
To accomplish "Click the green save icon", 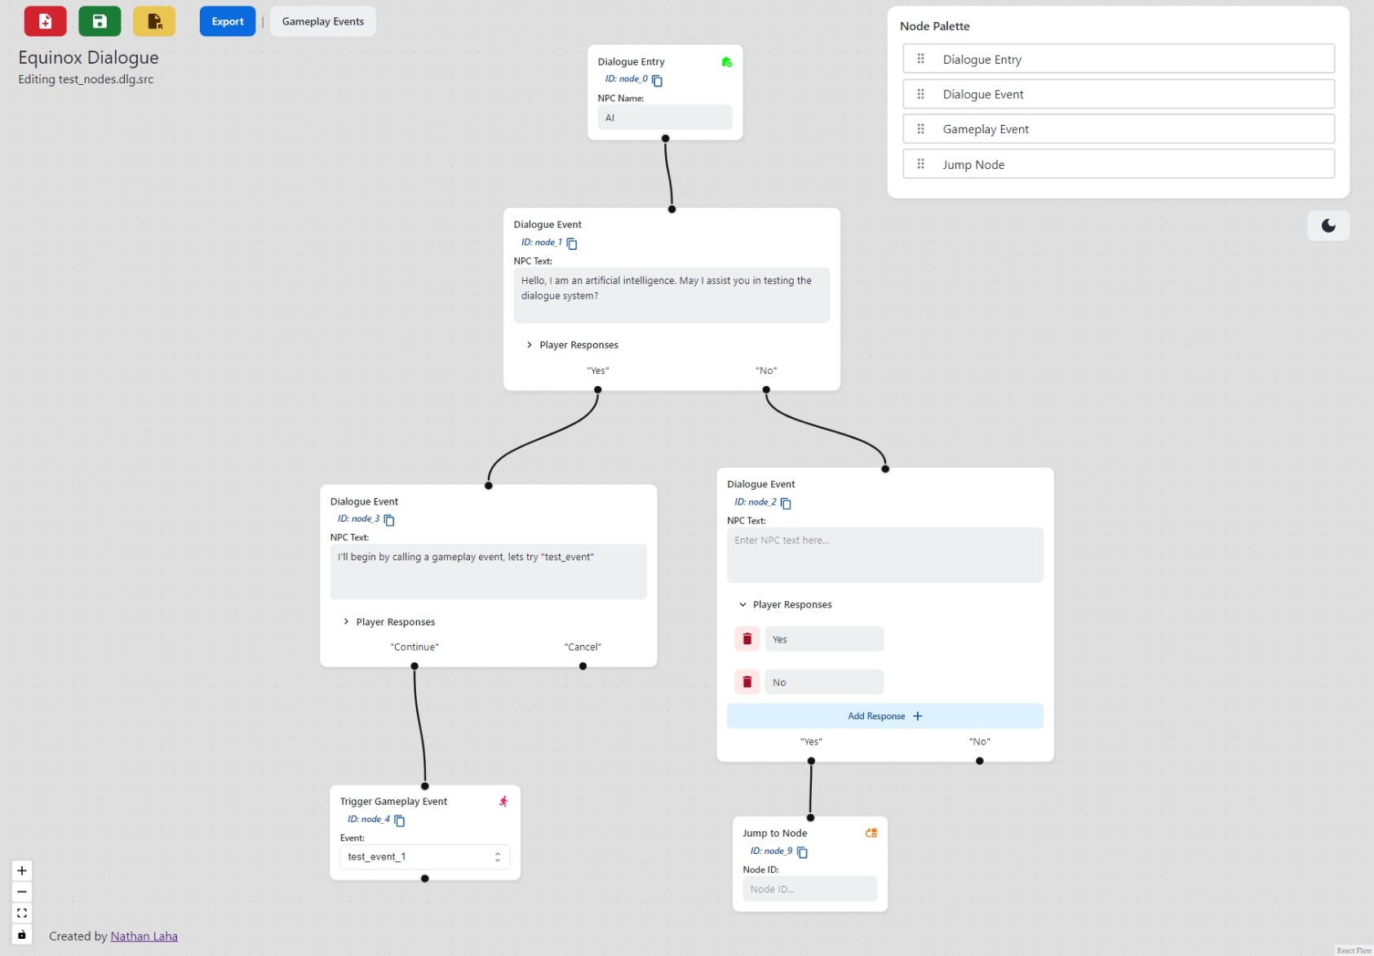I will pyautogui.click(x=100, y=21).
